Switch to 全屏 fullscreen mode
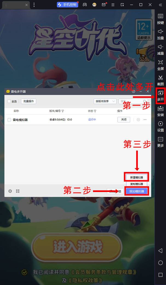The image size is (166, 285). pos(160,65)
